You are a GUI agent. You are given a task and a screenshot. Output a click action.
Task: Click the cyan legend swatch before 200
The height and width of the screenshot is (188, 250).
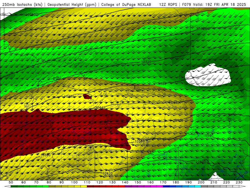pos(198,186)
